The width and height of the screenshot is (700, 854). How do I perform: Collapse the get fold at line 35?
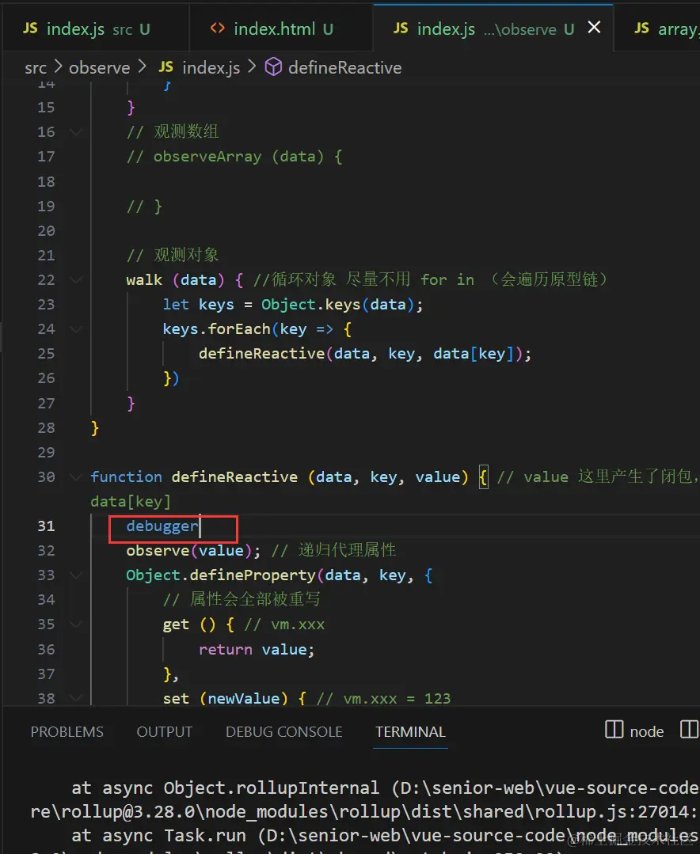click(x=76, y=624)
